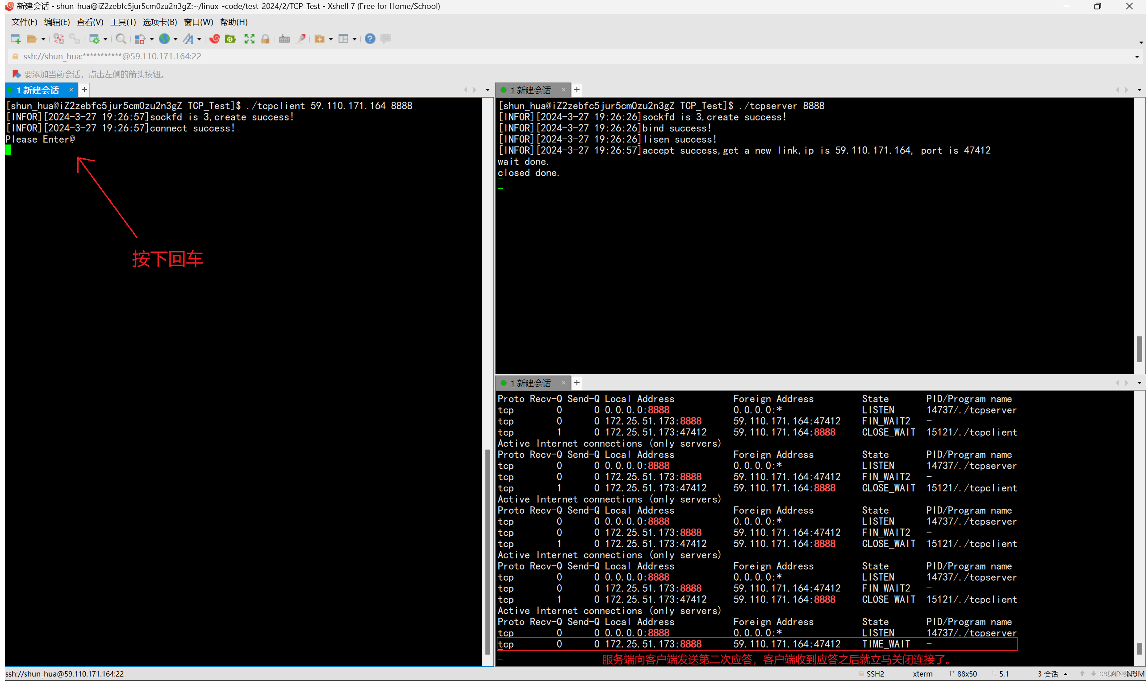Open the 文件(F) menu
This screenshot has height=681, width=1148.
pyautogui.click(x=25, y=22)
